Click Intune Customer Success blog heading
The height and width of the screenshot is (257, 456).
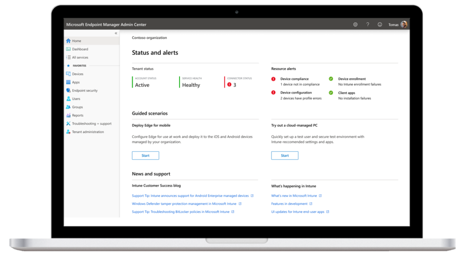tap(156, 185)
